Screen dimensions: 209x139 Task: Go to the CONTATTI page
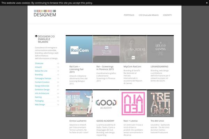pos(167,15)
